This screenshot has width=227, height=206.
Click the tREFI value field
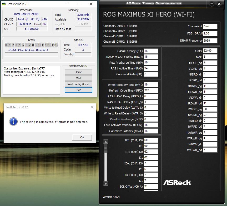(210, 51)
